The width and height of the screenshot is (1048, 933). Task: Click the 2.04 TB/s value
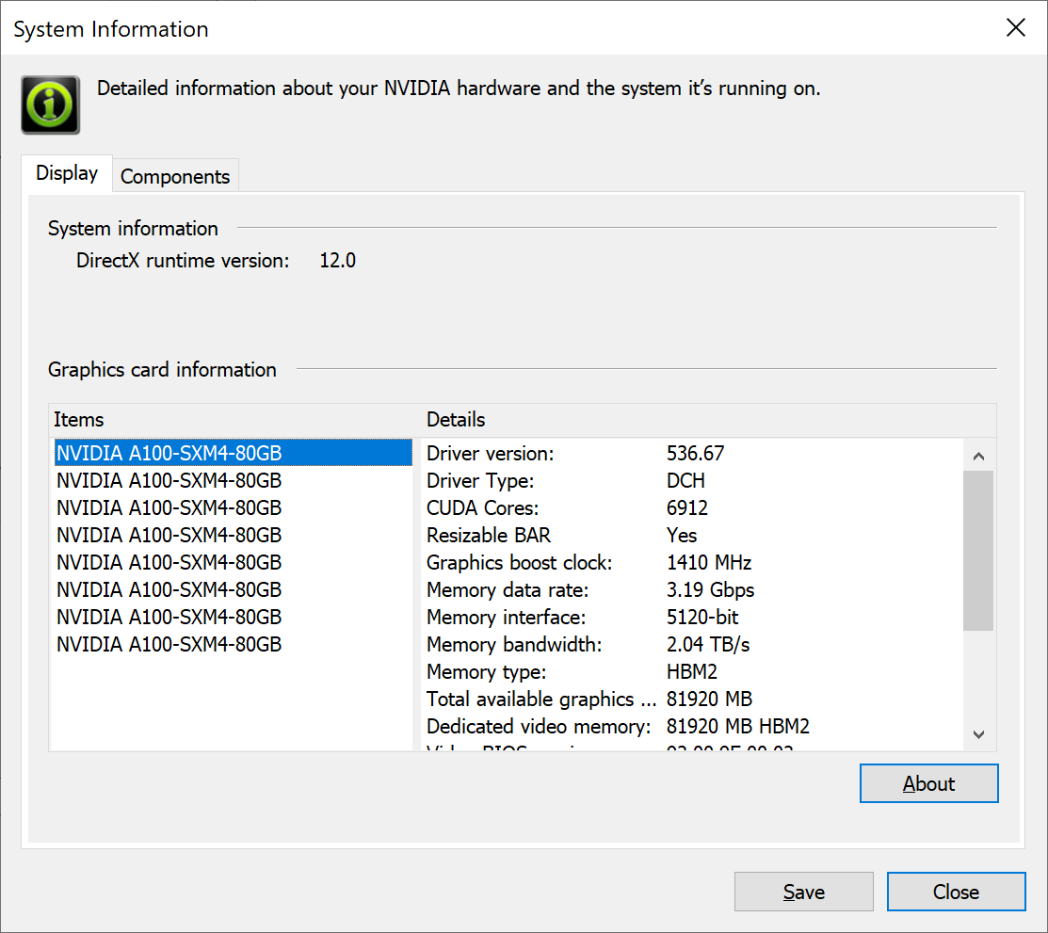708,645
